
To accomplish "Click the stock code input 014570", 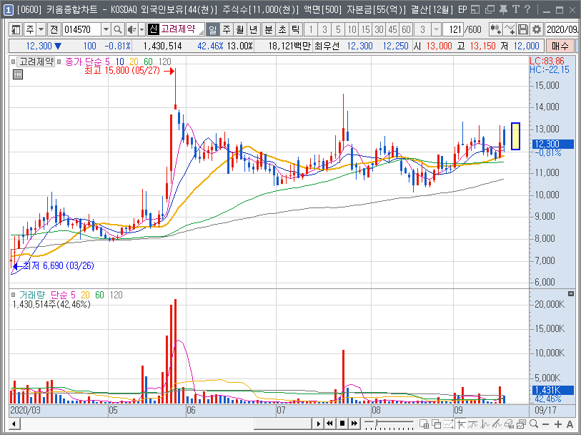I will (82, 29).
